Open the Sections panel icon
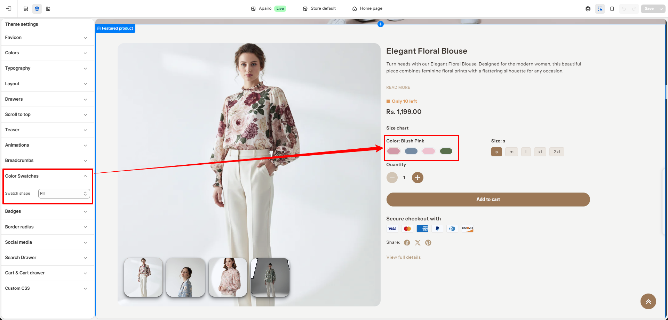The height and width of the screenshot is (320, 668). pyautogui.click(x=26, y=9)
